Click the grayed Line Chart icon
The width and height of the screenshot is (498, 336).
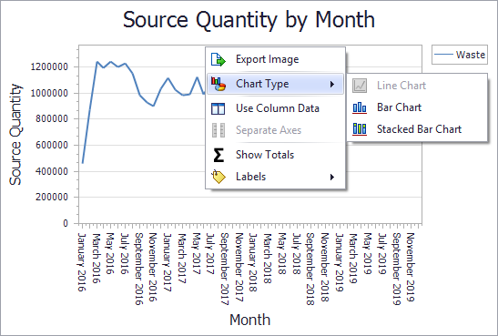(360, 86)
